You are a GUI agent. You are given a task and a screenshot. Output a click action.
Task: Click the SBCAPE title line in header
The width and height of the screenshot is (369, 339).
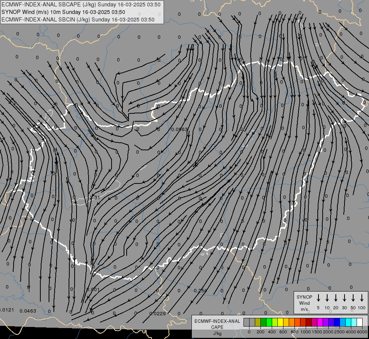pyautogui.click(x=81, y=5)
